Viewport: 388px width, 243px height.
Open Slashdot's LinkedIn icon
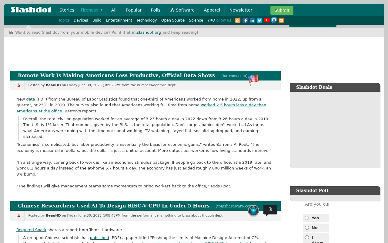click(252, 20)
